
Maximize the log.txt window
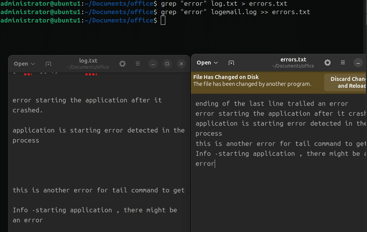[x=167, y=64]
